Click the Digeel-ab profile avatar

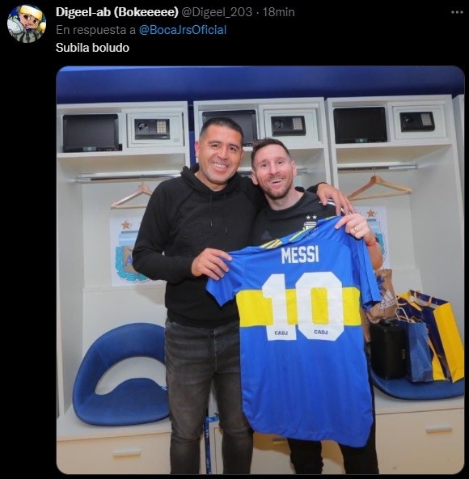(27, 23)
